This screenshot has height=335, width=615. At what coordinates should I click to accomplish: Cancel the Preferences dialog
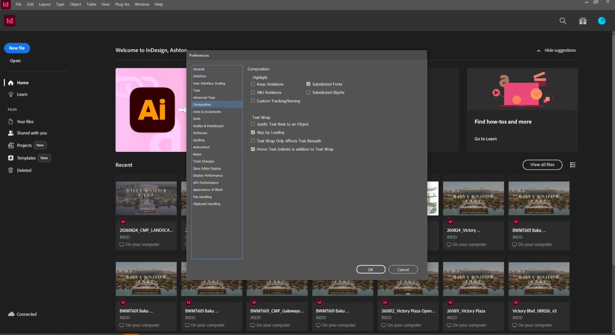[403, 270]
